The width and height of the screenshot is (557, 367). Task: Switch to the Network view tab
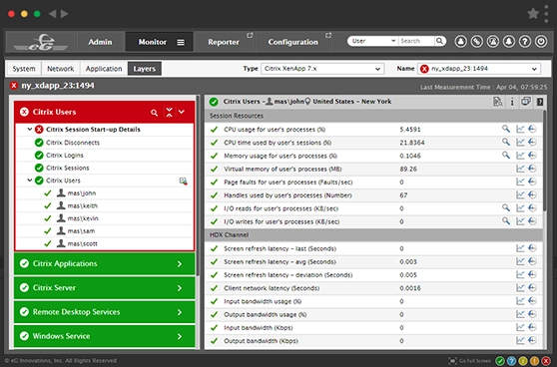coord(60,69)
